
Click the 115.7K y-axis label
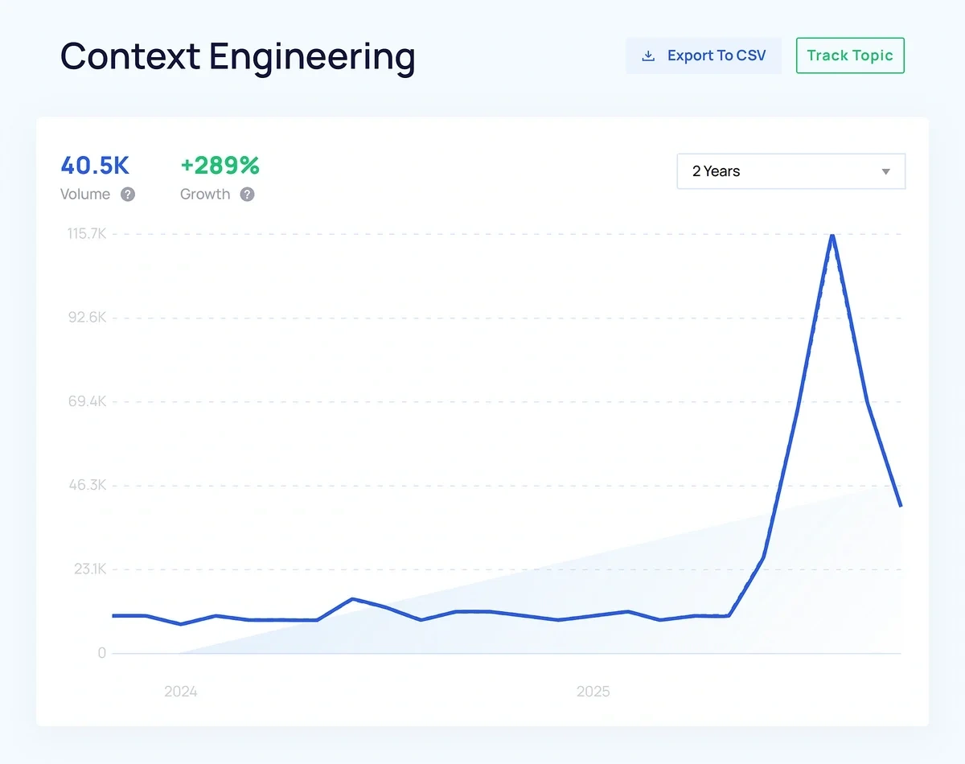(x=87, y=234)
